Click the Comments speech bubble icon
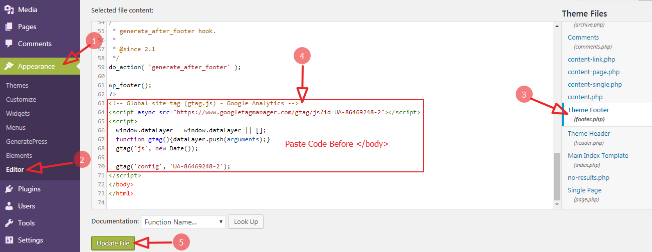 point(9,44)
